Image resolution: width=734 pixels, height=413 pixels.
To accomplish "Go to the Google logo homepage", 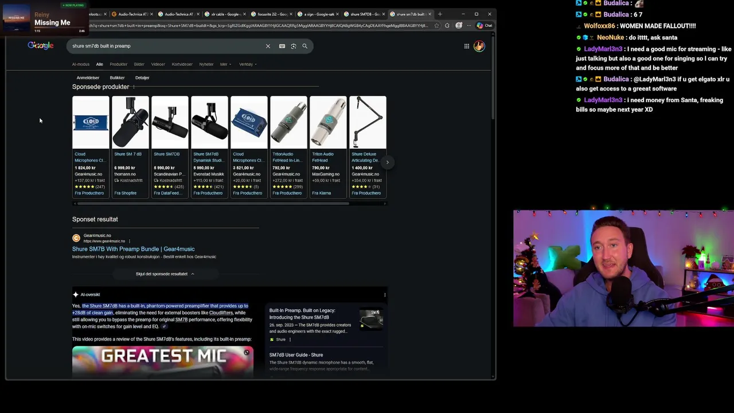I will [41, 45].
